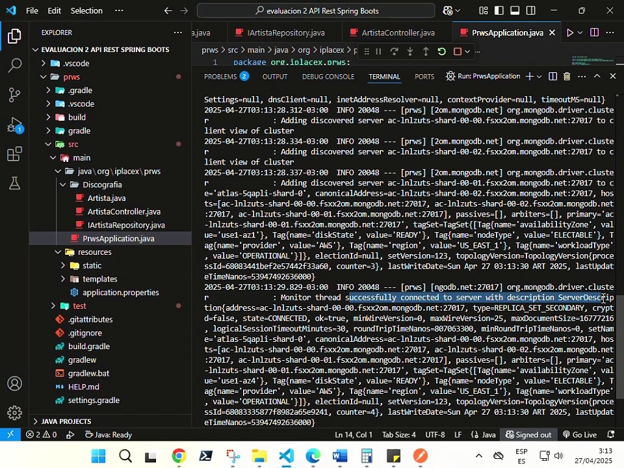Customize layout icon in title bar
The width and height of the screenshot is (624, 468).
(x=483, y=11)
